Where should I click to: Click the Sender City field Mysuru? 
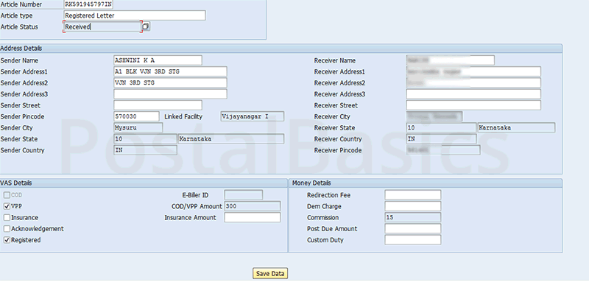pos(138,127)
